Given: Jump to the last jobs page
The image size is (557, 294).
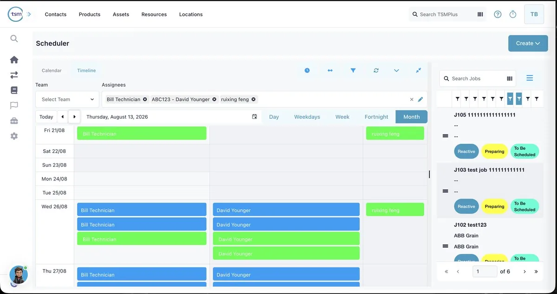Looking at the screenshot, I should [x=536, y=271].
